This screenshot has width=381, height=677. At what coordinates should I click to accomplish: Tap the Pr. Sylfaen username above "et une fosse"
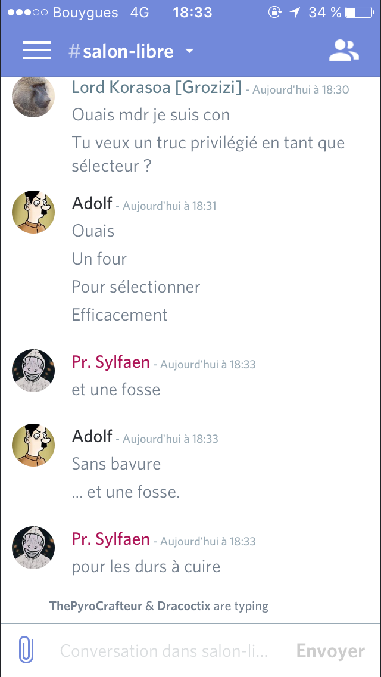pyautogui.click(x=111, y=362)
